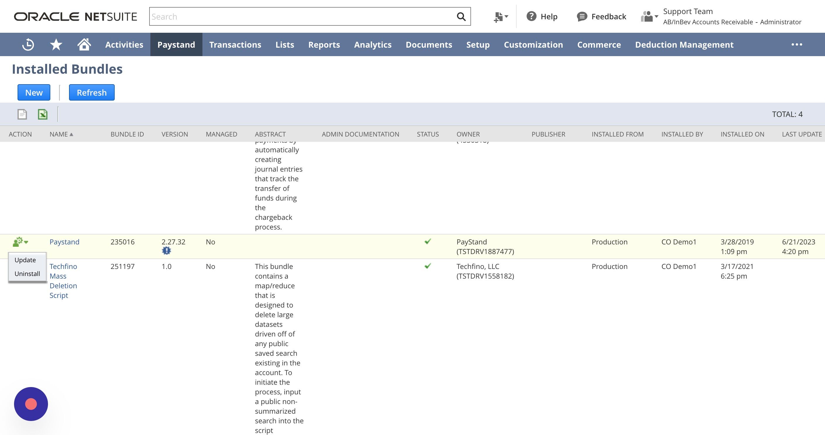Click the Paystand row action gear icon
This screenshot has height=435, width=825.
coord(18,242)
